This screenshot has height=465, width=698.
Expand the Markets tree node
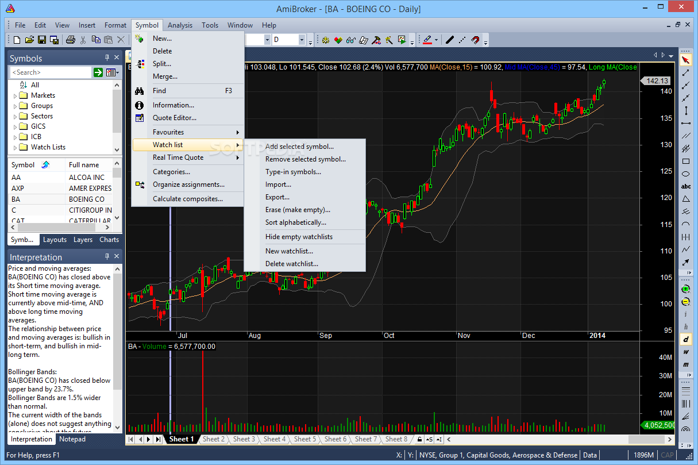(x=16, y=95)
